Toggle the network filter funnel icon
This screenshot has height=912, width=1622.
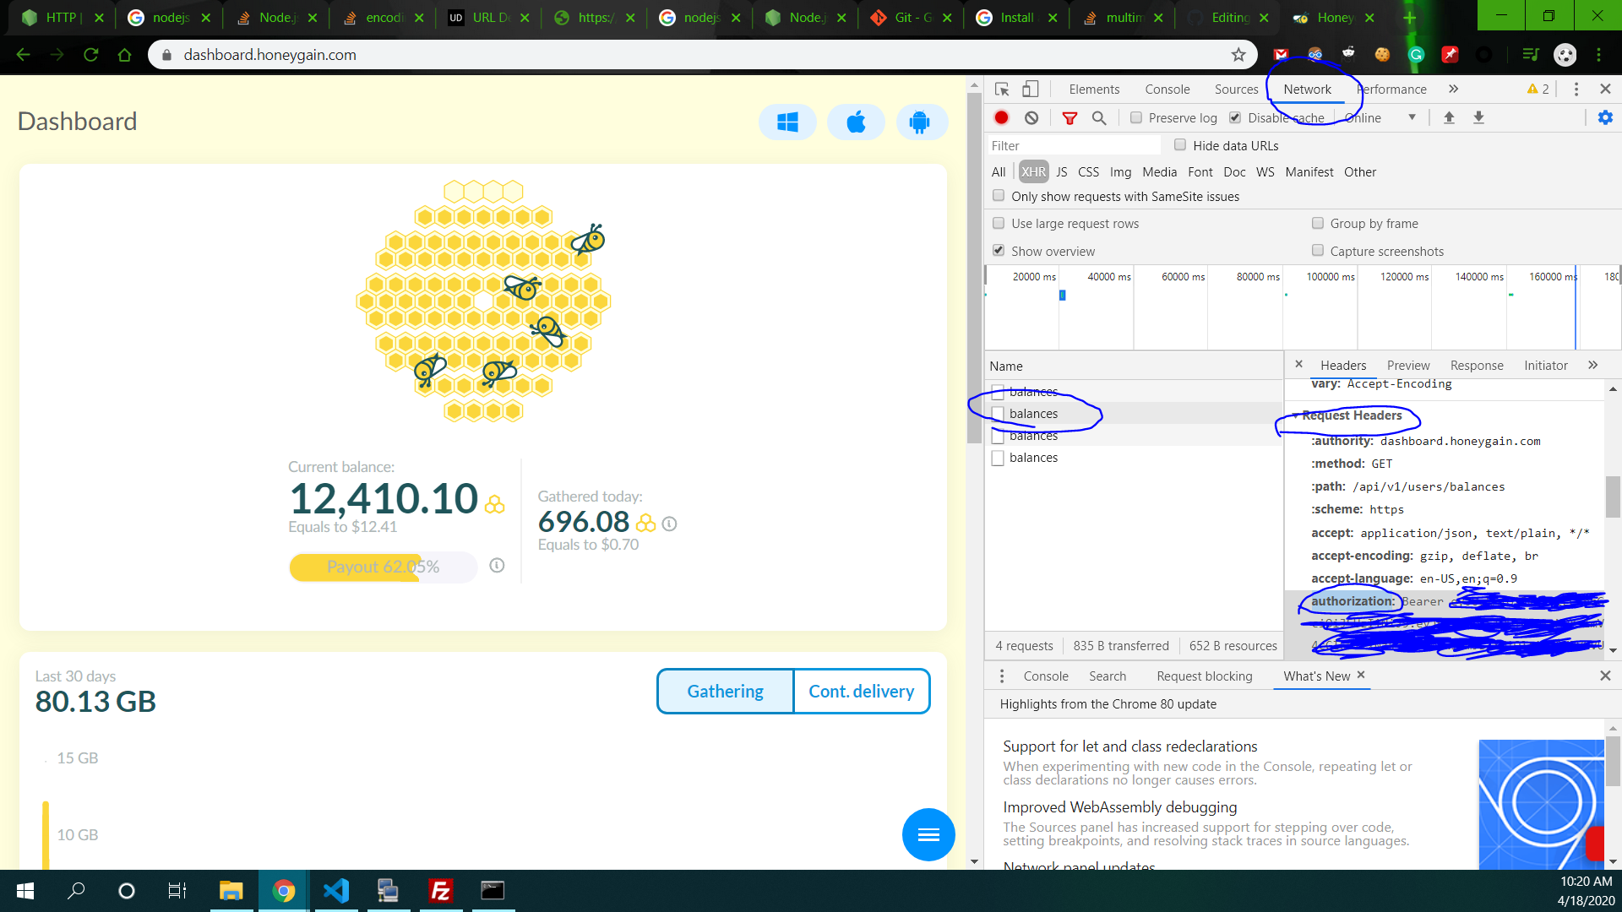[x=1070, y=117]
